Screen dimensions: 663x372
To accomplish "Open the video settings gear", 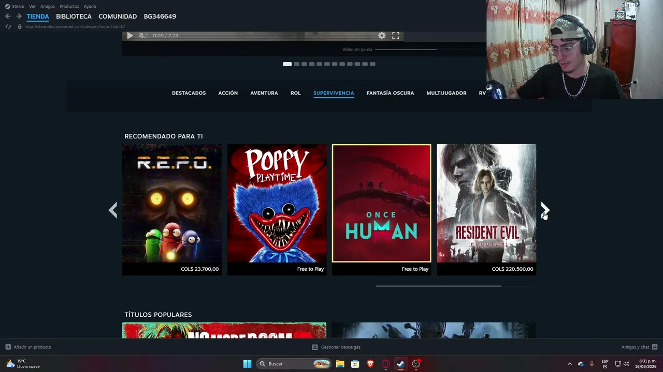I will pos(382,36).
